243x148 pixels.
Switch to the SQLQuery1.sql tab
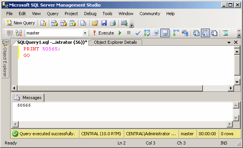(52, 42)
